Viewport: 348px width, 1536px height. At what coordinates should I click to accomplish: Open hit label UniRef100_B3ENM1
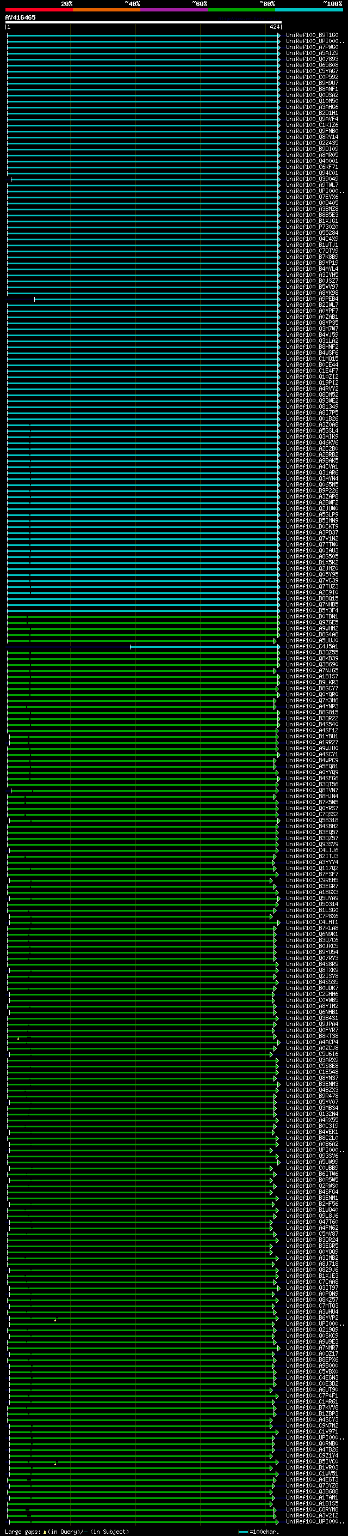(x=312, y=1197)
